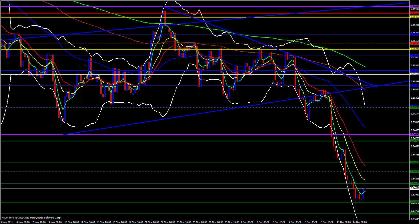Click the green 0.84750 price label
This screenshot has width=419, height=224.
414,141
